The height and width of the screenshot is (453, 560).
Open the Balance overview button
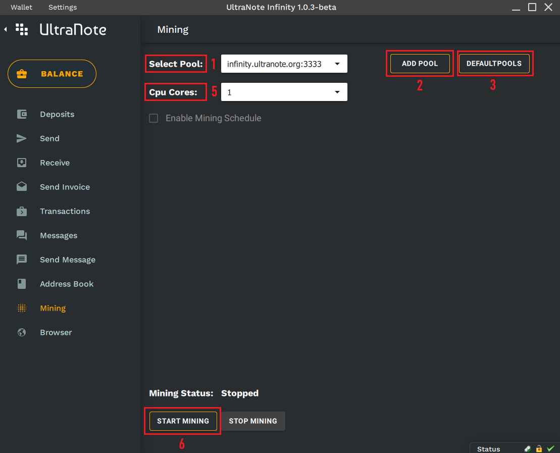click(52, 74)
